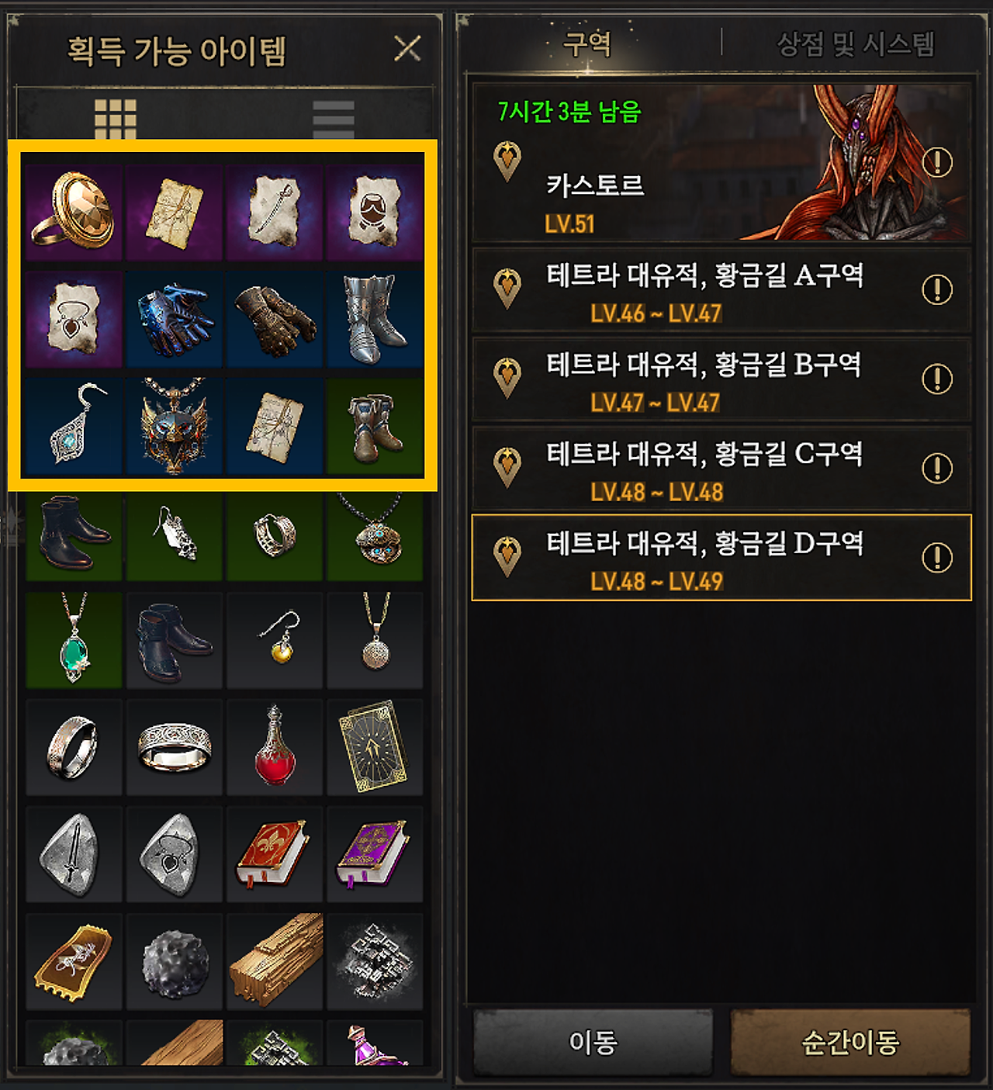Viewport: 993px width, 1090px height.
Task: Select the red spellbook item
Action: 275,854
